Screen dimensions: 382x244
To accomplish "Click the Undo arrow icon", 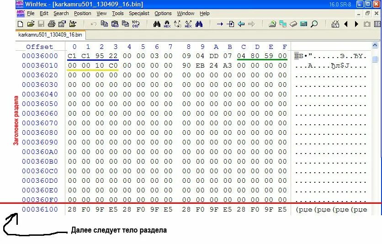I will pyautogui.click(x=94, y=24).
